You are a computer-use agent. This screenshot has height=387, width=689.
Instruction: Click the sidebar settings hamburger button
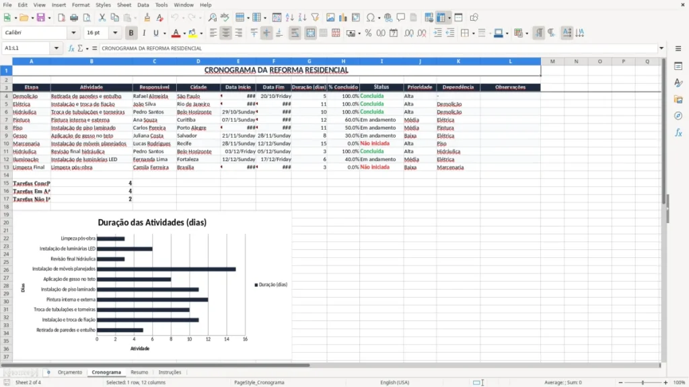(678, 48)
